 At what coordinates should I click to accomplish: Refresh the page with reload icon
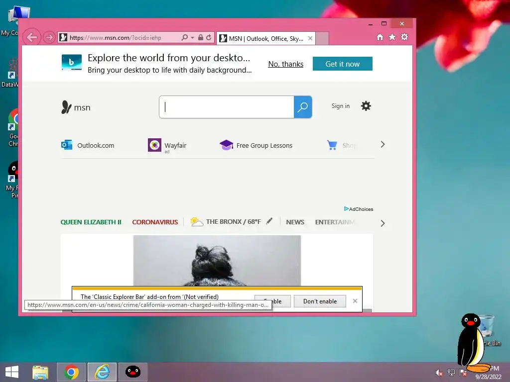point(209,37)
